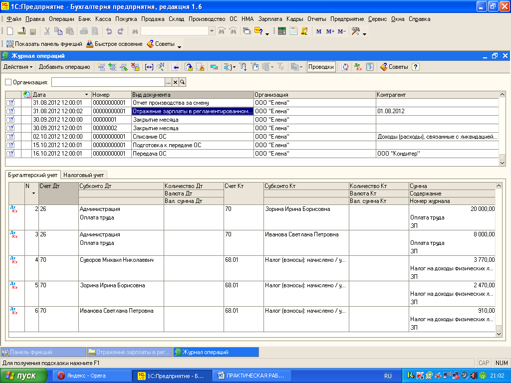This screenshot has height=383, width=511.
Task: Select the Списание ОС document row
Action: pos(252,137)
